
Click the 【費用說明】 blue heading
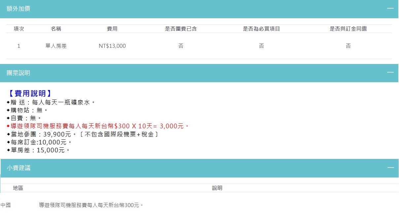point(30,94)
